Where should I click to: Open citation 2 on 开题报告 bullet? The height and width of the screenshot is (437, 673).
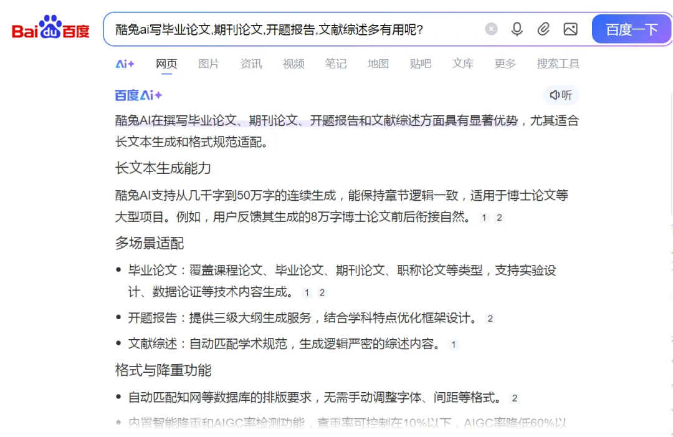[490, 319]
